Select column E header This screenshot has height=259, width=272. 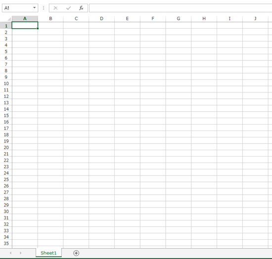(x=127, y=19)
